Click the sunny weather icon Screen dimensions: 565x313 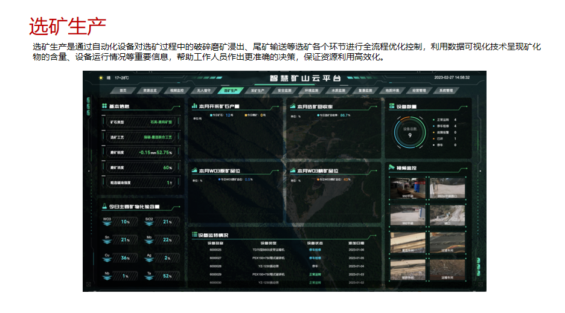(x=101, y=78)
